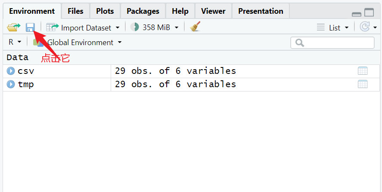Viewport: 382px width, 192px height.
Task: Open the List view mode dropdown
Action: point(333,27)
